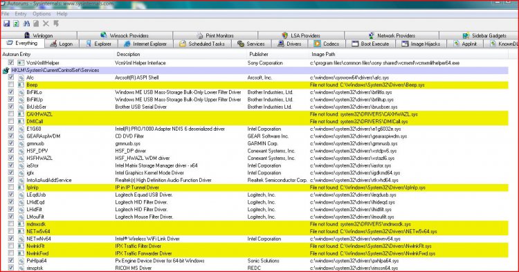Image resolution: width=519 pixels, height=272 pixels.
Task: Click the BrUsbSer description Brother USB Serial Driver
Action: tap(140, 107)
